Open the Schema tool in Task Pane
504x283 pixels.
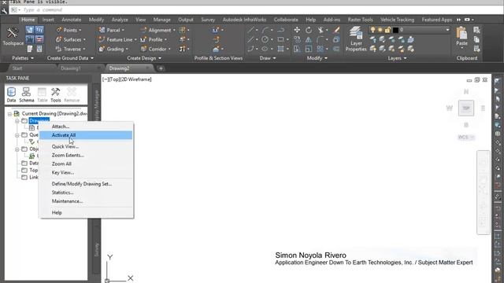tap(26, 95)
